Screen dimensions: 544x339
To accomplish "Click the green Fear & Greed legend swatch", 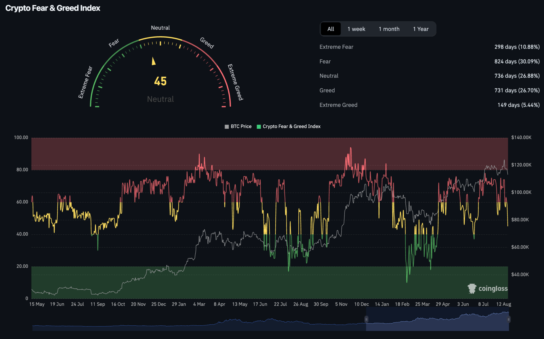I will click(259, 126).
